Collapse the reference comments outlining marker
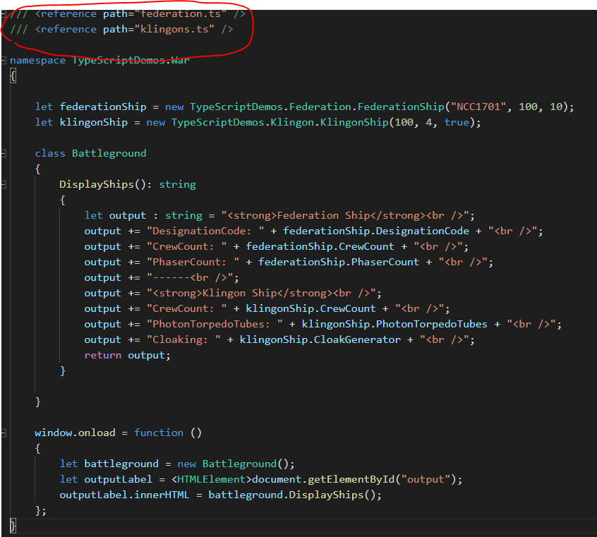This screenshot has width=597, height=537. (x=4, y=14)
